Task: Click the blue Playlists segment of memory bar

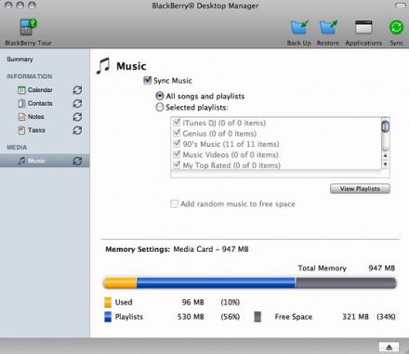Action: pyautogui.click(x=216, y=282)
